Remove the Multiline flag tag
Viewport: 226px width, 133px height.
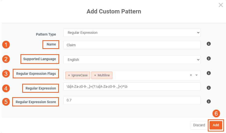click(95, 75)
